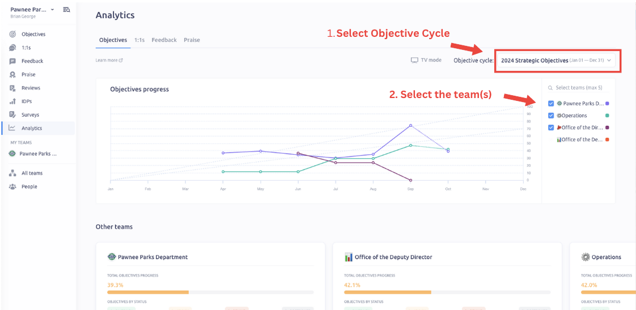The width and height of the screenshot is (636, 310).
Task: Click Pawnee Parks Department total progress bar
Action: click(x=210, y=292)
